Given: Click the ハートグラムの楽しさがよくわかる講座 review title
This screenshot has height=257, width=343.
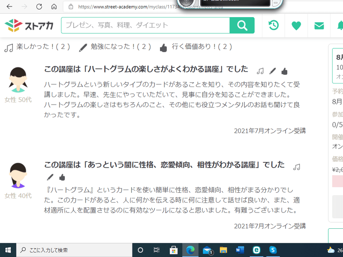Looking at the screenshot, I should point(146,69).
